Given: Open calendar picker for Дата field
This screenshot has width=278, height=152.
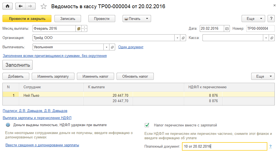Looking at the screenshot, I should 227,28.
